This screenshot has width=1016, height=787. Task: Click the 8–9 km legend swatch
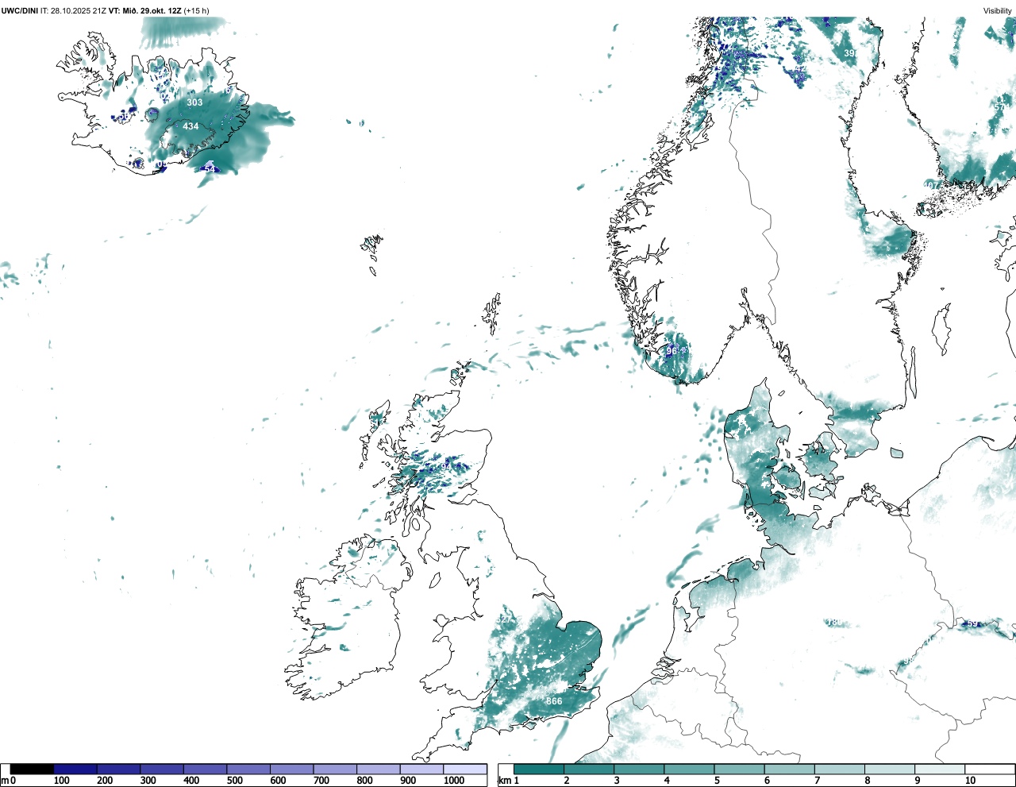889,769
